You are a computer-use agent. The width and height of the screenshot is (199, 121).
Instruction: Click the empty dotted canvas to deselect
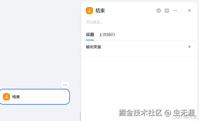click(x=38, y=44)
